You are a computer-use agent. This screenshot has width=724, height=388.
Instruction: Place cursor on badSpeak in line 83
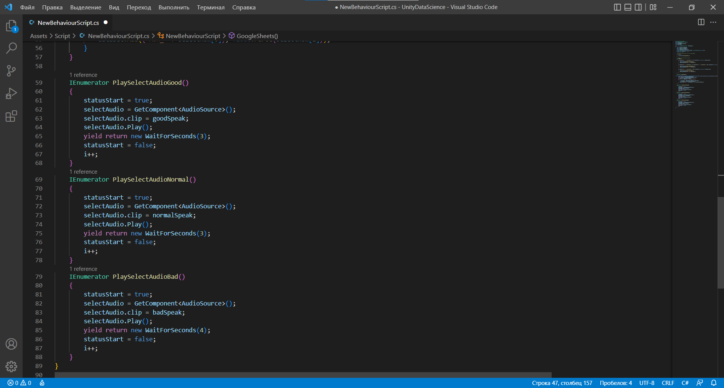tap(167, 312)
